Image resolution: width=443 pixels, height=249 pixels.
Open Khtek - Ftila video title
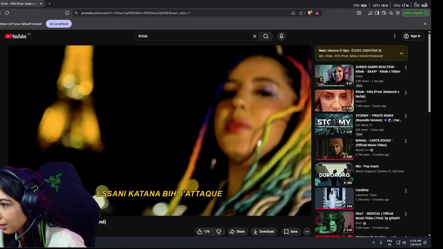[x=377, y=94]
